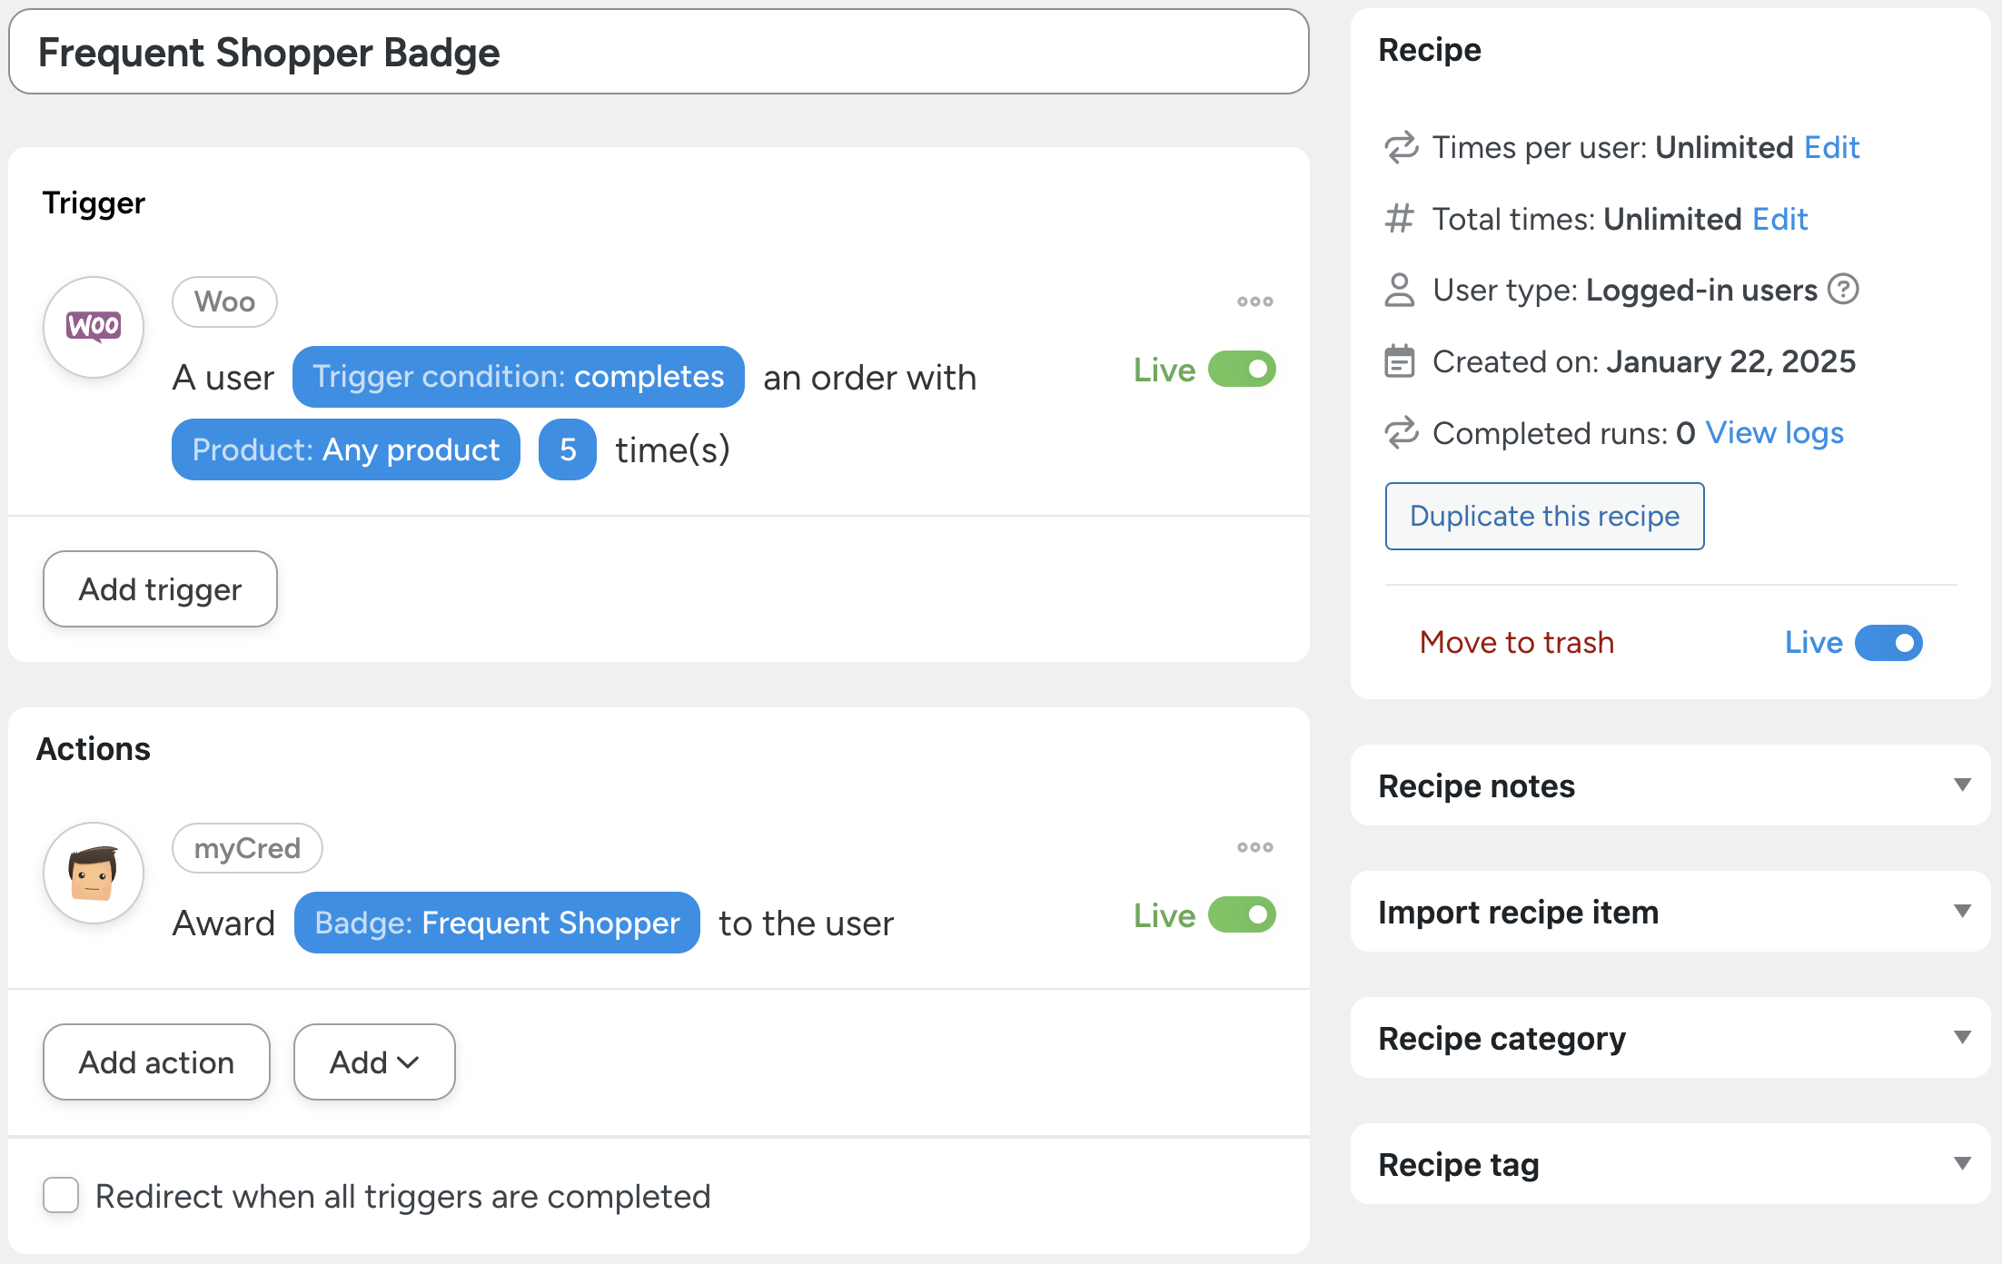Expand the Import recipe item panel
Screen dimensions: 2002x1264
tap(1962, 912)
